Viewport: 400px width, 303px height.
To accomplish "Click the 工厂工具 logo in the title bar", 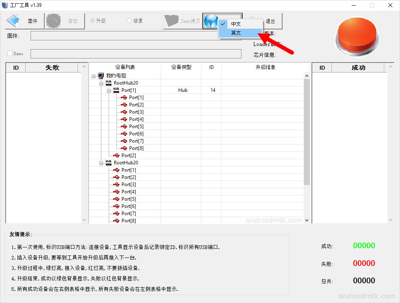I will pos(4,5).
